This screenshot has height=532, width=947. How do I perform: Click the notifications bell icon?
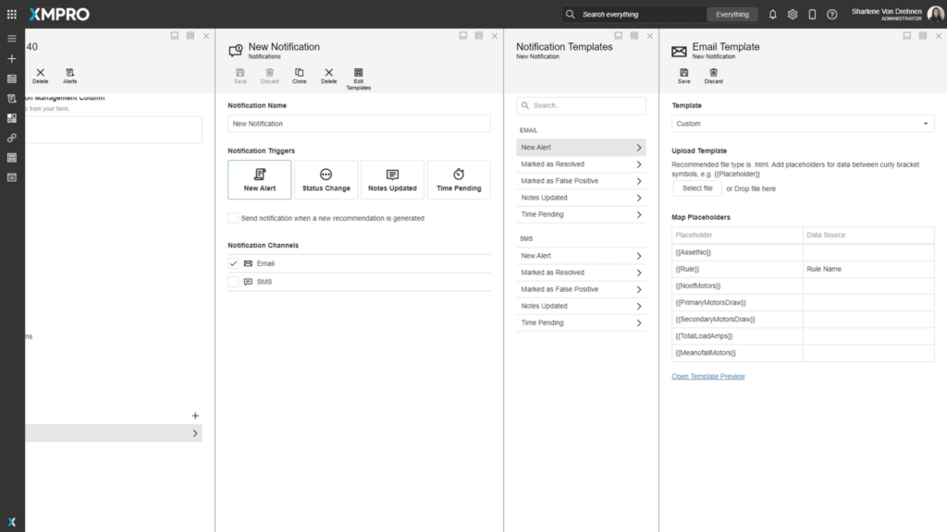coord(773,15)
